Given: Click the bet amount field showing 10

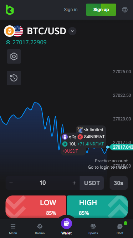Looking at the screenshot, I should [42, 183].
